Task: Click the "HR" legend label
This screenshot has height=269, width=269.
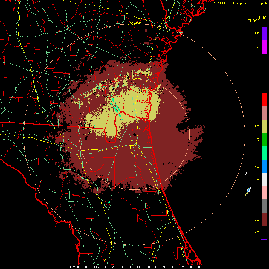Action: pyautogui.click(x=256, y=140)
